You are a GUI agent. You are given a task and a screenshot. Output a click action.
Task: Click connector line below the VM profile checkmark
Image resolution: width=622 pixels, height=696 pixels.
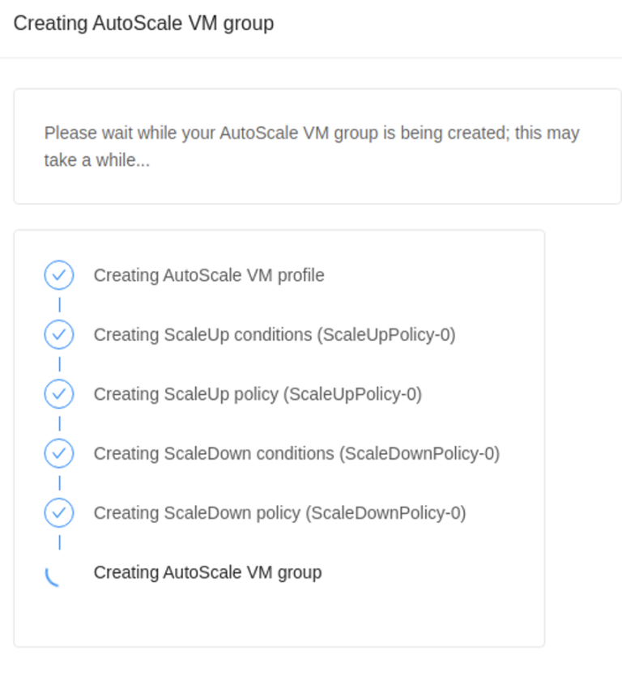(59, 305)
